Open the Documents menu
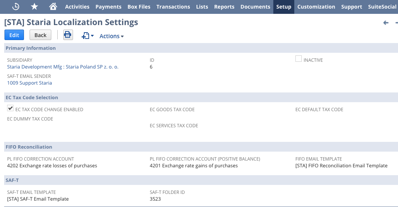Viewport: 398px width, 207px height. (x=255, y=7)
